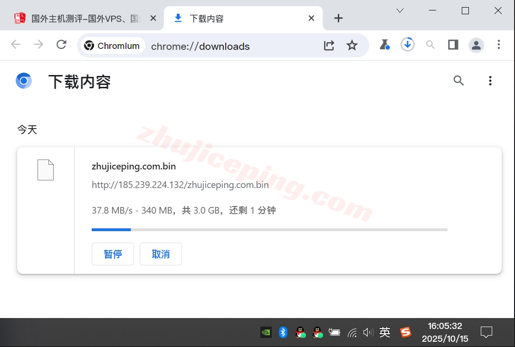Screen dimensions: 515x347
Task: Cancel the download with 取消 button
Action: 161,254
